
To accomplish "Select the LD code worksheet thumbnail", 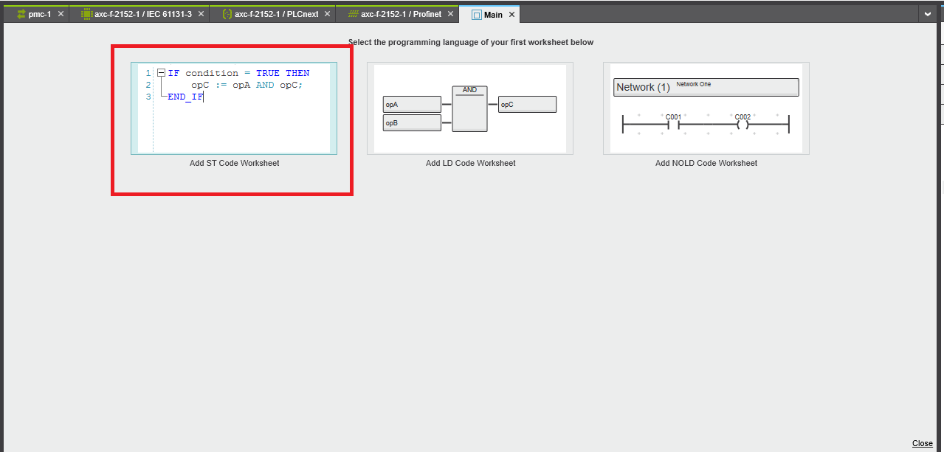I will 470,108.
